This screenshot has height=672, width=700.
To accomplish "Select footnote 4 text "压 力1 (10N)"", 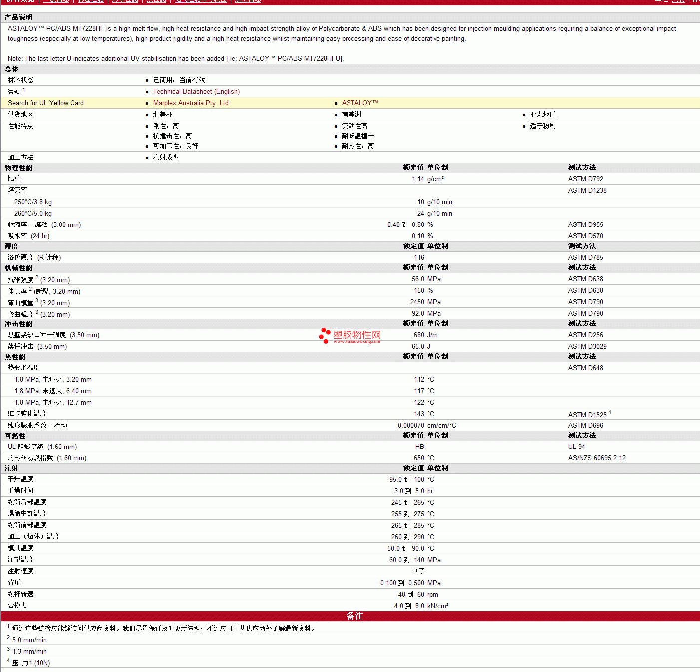I will pos(31,663).
